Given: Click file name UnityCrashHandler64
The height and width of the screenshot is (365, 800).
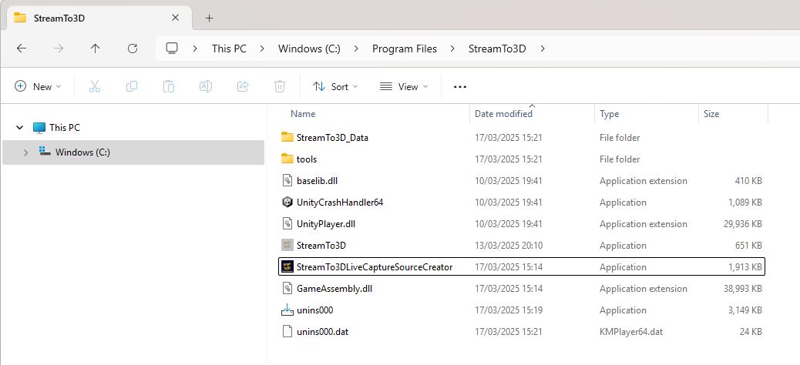Looking at the screenshot, I should click(x=340, y=203).
